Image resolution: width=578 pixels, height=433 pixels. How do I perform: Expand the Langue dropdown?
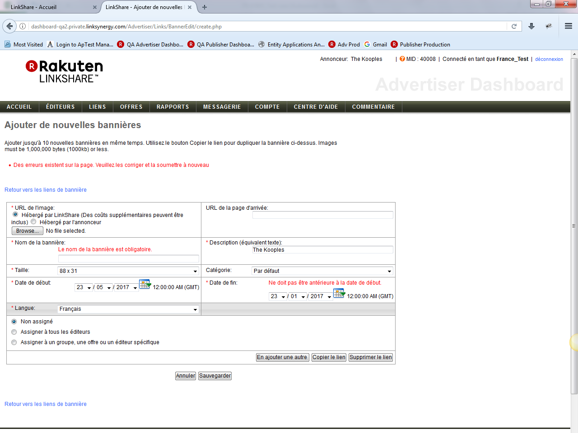(128, 309)
